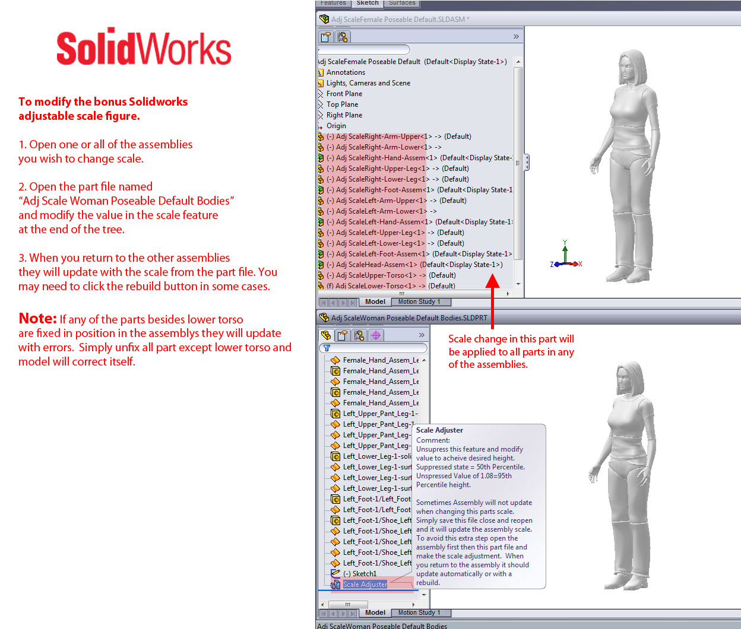The width and height of the screenshot is (741, 629).
Task: Open the Surfaces tab at top
Action: pos(402,3)
